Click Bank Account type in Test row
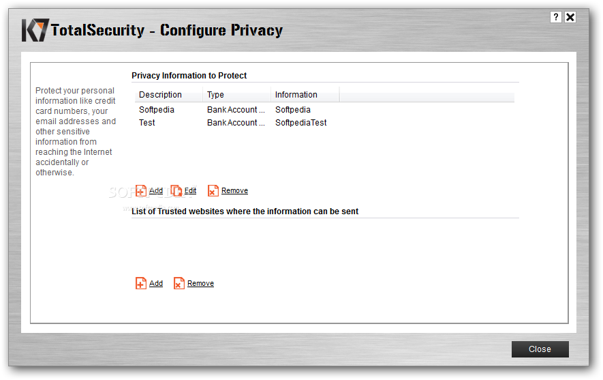 point(236,123)
